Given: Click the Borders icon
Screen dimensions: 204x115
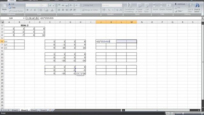Looking at the screenshot, I should click(41, 10).
